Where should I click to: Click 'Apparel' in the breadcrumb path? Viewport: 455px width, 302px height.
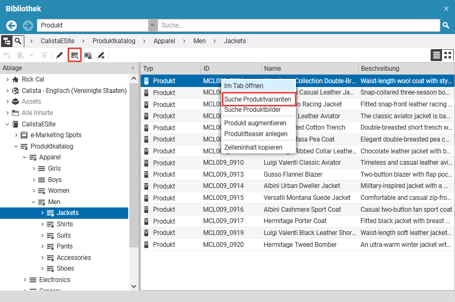click(164, 41)
